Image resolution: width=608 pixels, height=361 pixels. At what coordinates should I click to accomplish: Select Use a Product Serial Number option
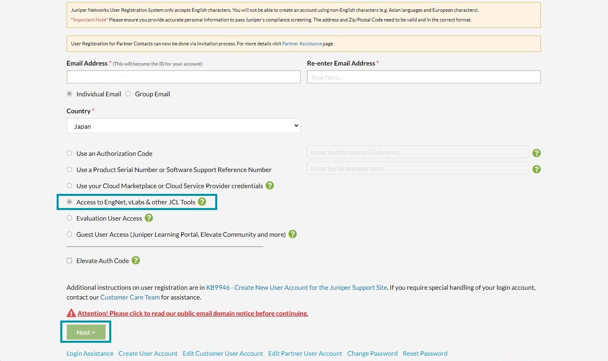pyautogui.click(x=69, y=169)
